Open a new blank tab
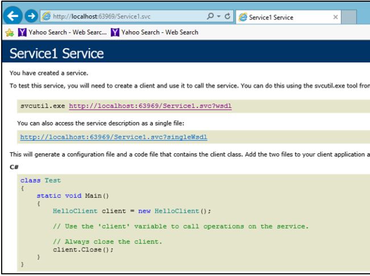The image size is (370, 276). [x=348, y=17]
